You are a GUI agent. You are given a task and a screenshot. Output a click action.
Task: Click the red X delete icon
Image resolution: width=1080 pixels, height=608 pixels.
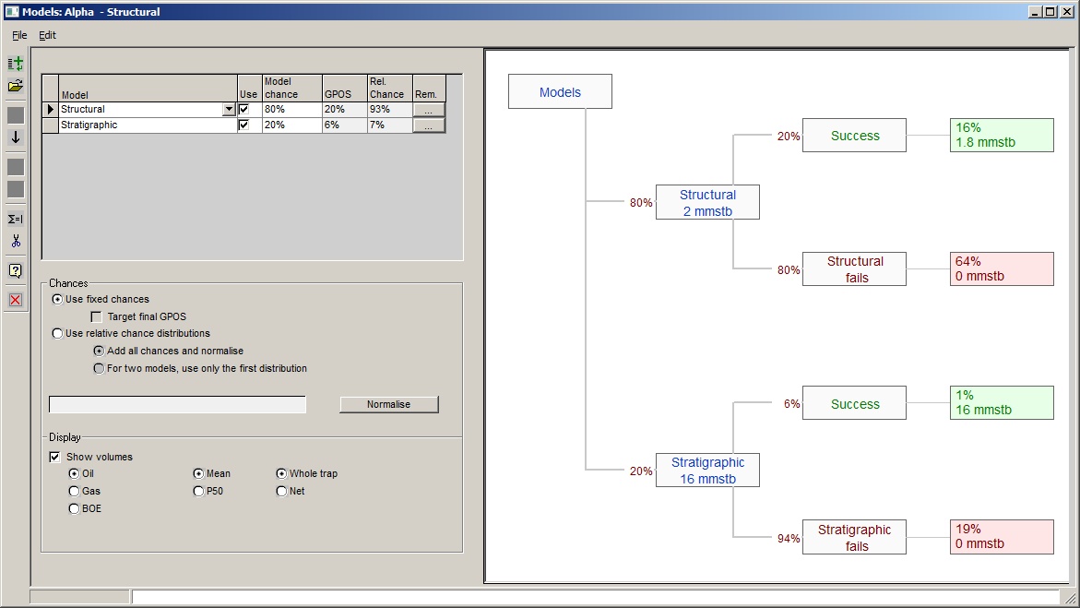pyautogui.click(x=16, y=300)
